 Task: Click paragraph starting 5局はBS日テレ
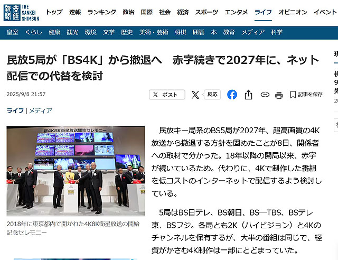tap(237, 231)
